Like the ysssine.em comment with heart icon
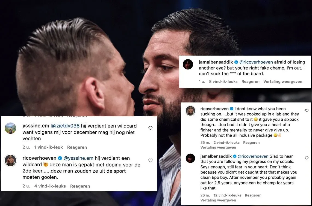The height and width of the screenshot is (206, 312). (151, 128)
